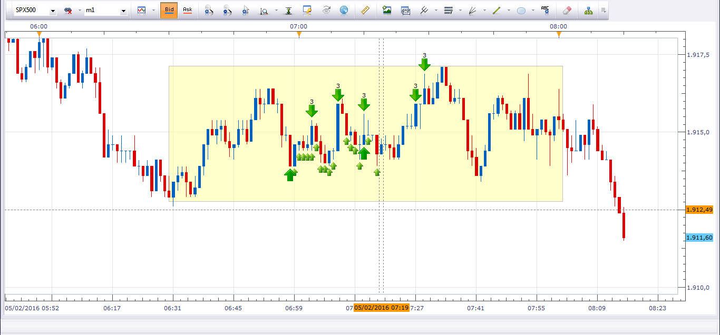Click the orange 1.912,49 price label
The width and height of the screenshot is (720, 335).
[x=699, y=210]
